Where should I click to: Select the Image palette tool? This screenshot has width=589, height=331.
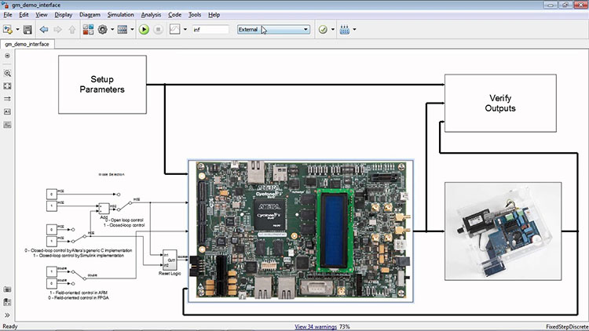point(7,125)
